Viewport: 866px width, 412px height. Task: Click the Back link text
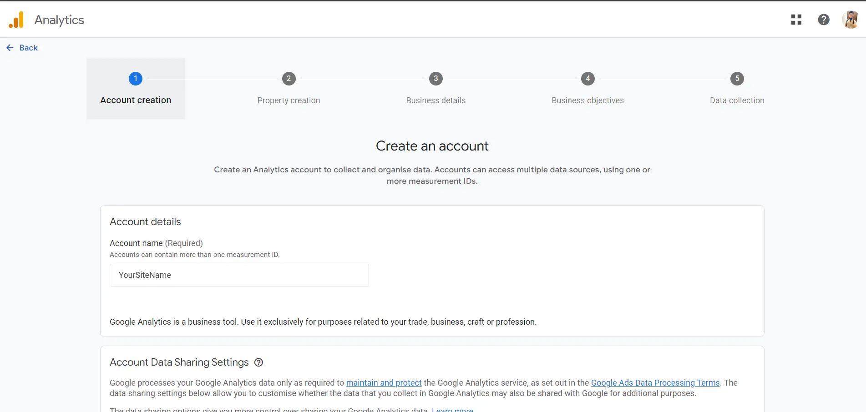coord(28,48)
